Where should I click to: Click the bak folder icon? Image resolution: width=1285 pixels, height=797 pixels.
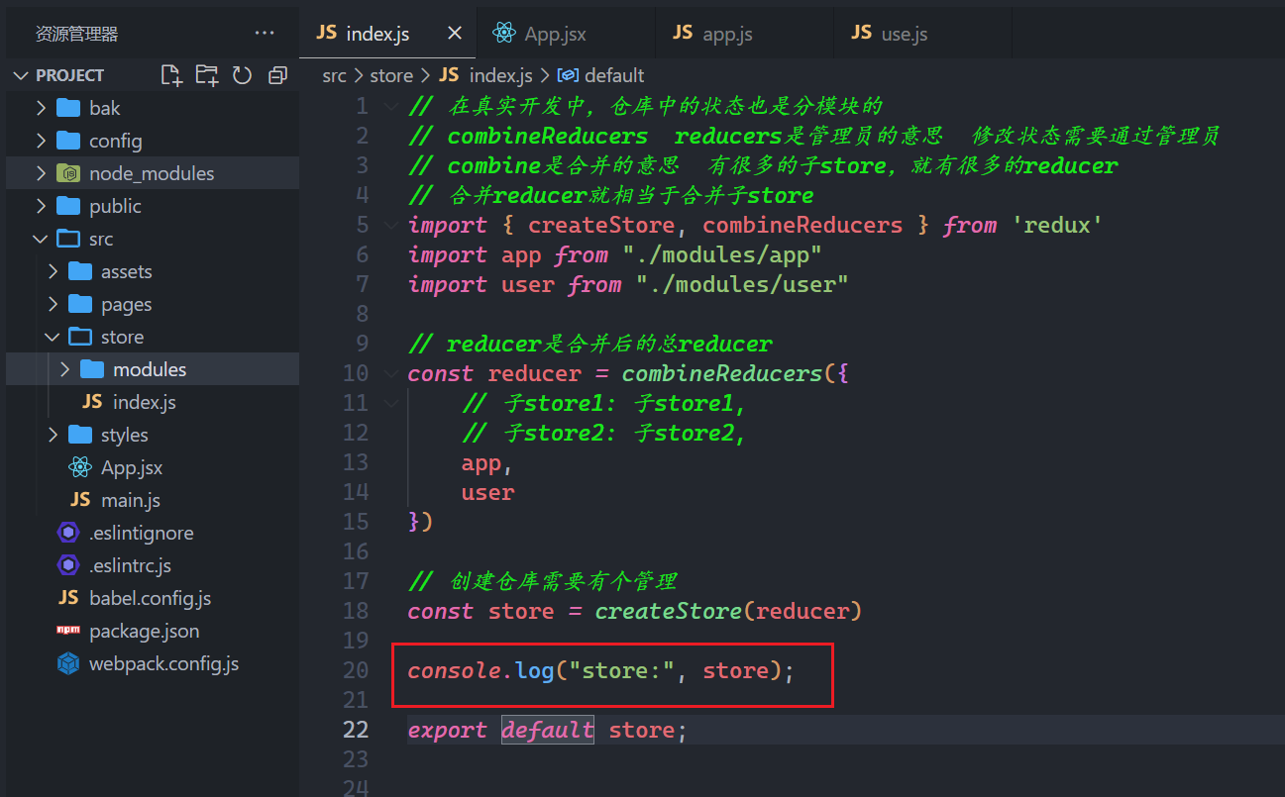pyautogui.click(x=68, y=108)
